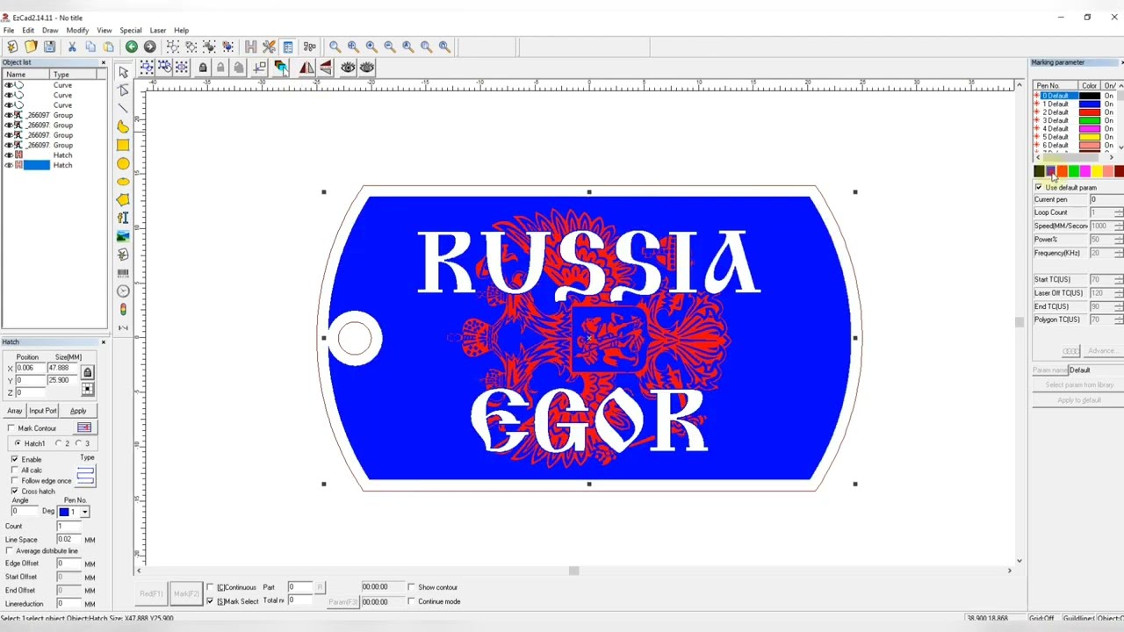Image resolution: width=1124 pixels, height=632 pixels.
Task: Click Select param from library button
Action: pos(1079,385)
